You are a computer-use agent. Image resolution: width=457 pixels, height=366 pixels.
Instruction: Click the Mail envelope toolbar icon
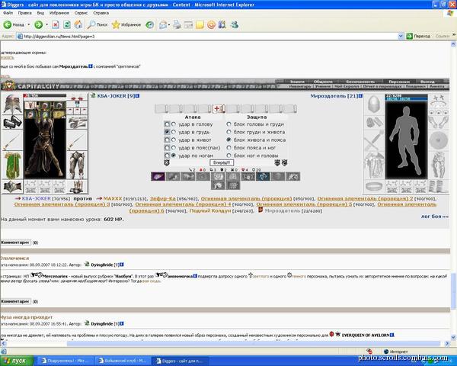pos(163,25)
